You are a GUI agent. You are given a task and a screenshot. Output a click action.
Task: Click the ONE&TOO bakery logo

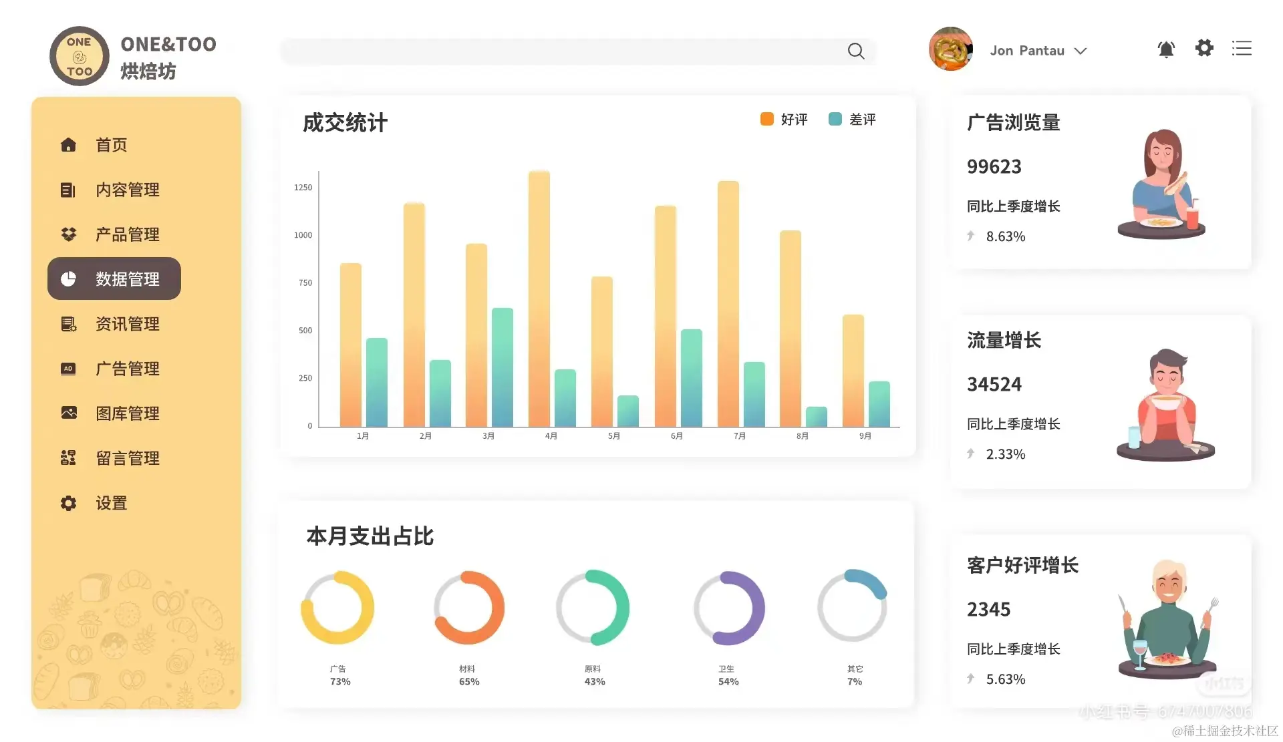(80, 56)
